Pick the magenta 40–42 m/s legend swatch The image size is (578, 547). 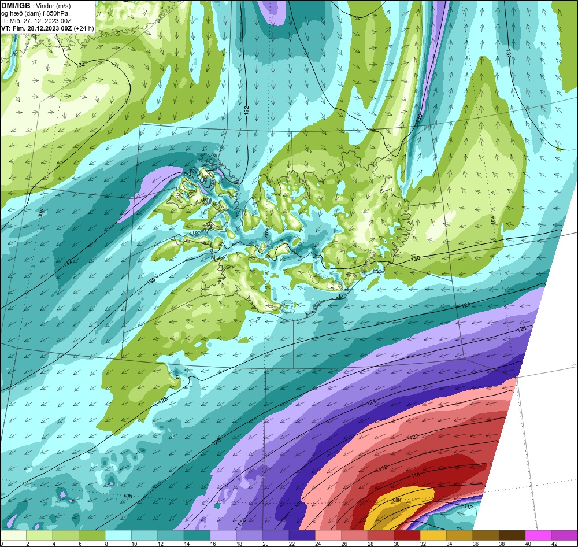click(539, 535)
